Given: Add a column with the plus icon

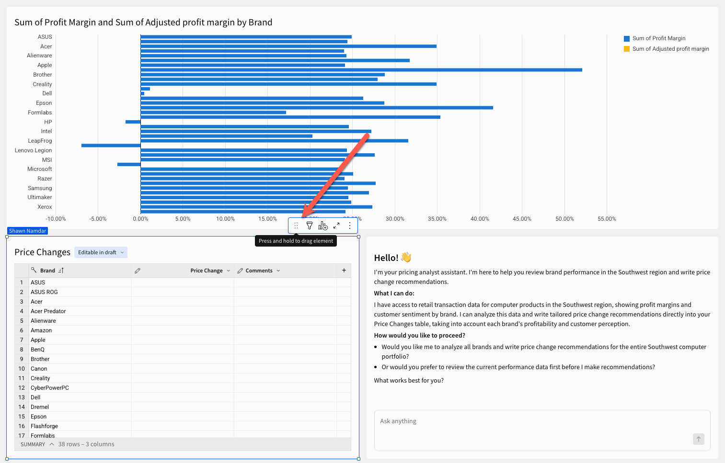Looking at the screenshot, I should (x=344, y=271).
